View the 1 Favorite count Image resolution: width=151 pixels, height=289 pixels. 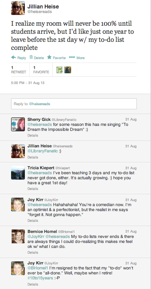[x=41, y=70]
